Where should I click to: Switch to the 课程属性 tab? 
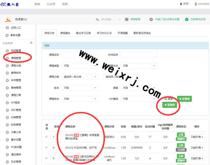65,33
